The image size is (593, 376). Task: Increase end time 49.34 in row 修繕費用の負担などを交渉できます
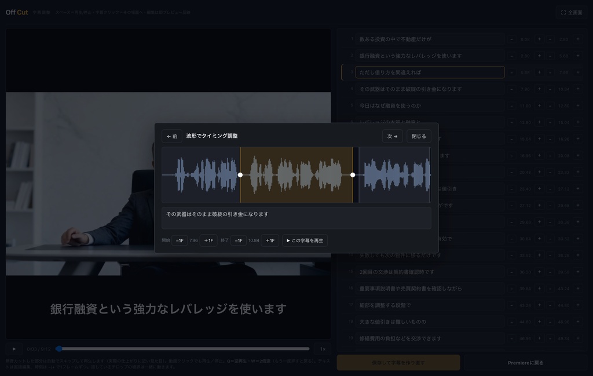tap(578, 338)
